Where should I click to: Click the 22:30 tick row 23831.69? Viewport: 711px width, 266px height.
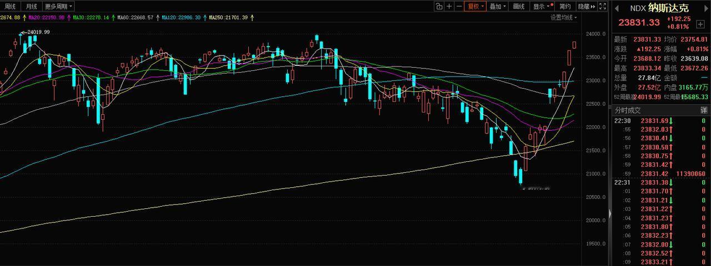pos(661,120)
